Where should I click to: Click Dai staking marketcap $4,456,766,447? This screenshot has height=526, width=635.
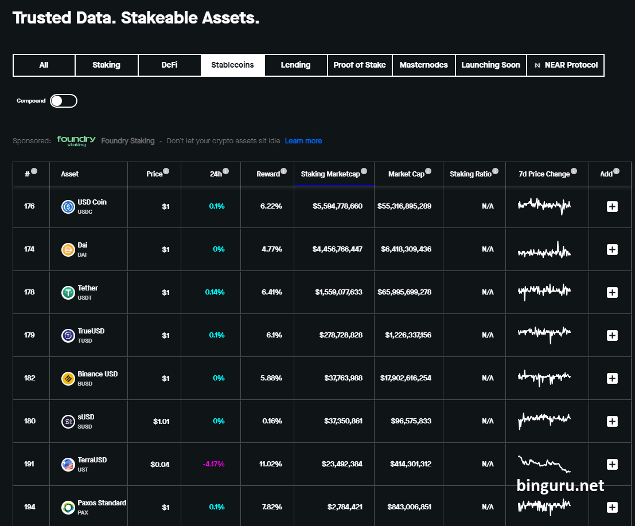(x=337, y=249)
